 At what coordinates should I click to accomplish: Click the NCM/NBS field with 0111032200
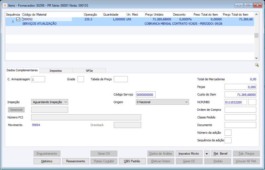click(236, 102)
